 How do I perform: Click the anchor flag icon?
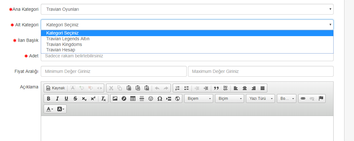321,99
